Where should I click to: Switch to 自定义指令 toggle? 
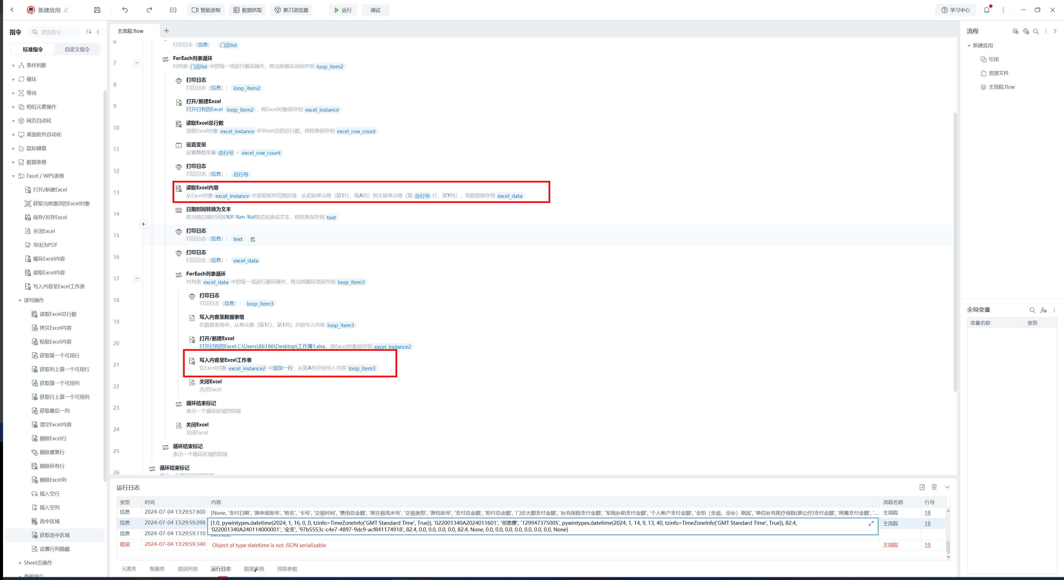[x=77, y=49]
